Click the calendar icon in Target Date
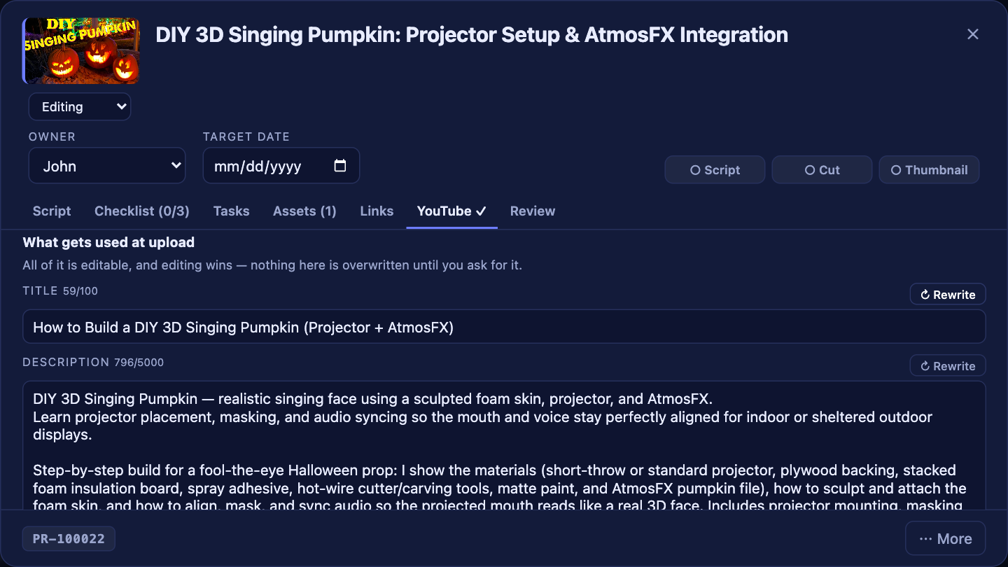1008x567 pixels. coord(340,166)
